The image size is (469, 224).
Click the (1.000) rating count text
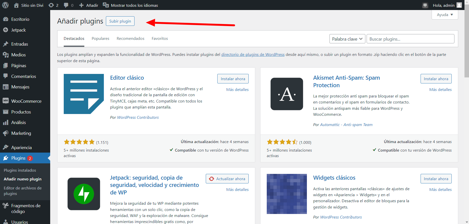tap(305, 142)
